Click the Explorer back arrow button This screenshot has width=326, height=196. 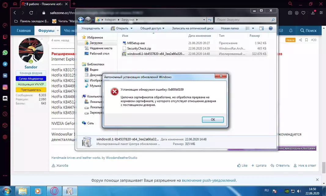click(x=81, y=20)
